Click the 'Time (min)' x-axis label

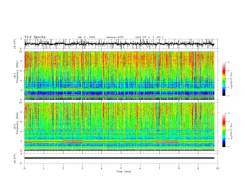124,171
